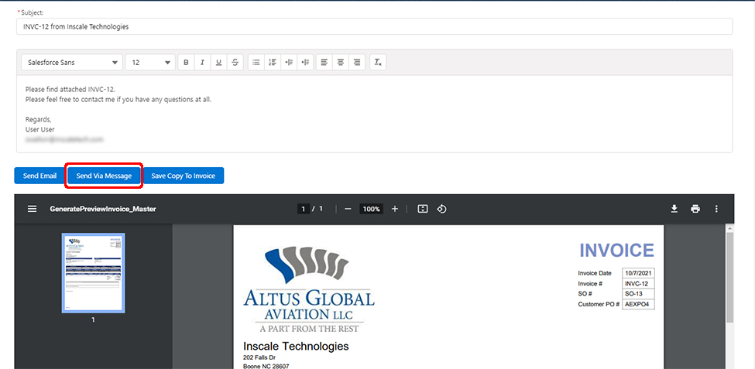The height and width of the screenshot is (369, 755).
Task: Increase text indent
Action: [x=288, y=63]
